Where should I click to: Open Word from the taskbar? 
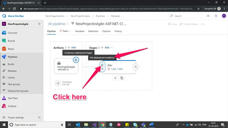tap(151, 125)
